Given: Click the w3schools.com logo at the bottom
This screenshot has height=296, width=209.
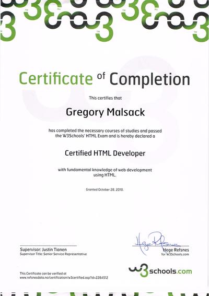Looking at the screenshot, I should click(160, 270).
